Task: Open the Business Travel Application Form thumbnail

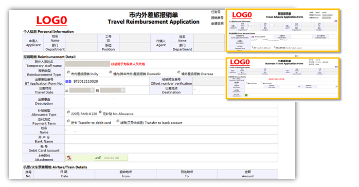Action: [282, 79]
